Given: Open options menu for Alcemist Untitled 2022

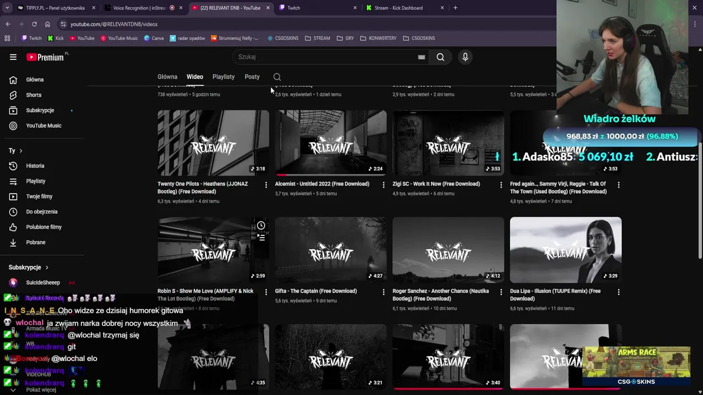Looking at the screenshot, I should [x=383, y=185].
